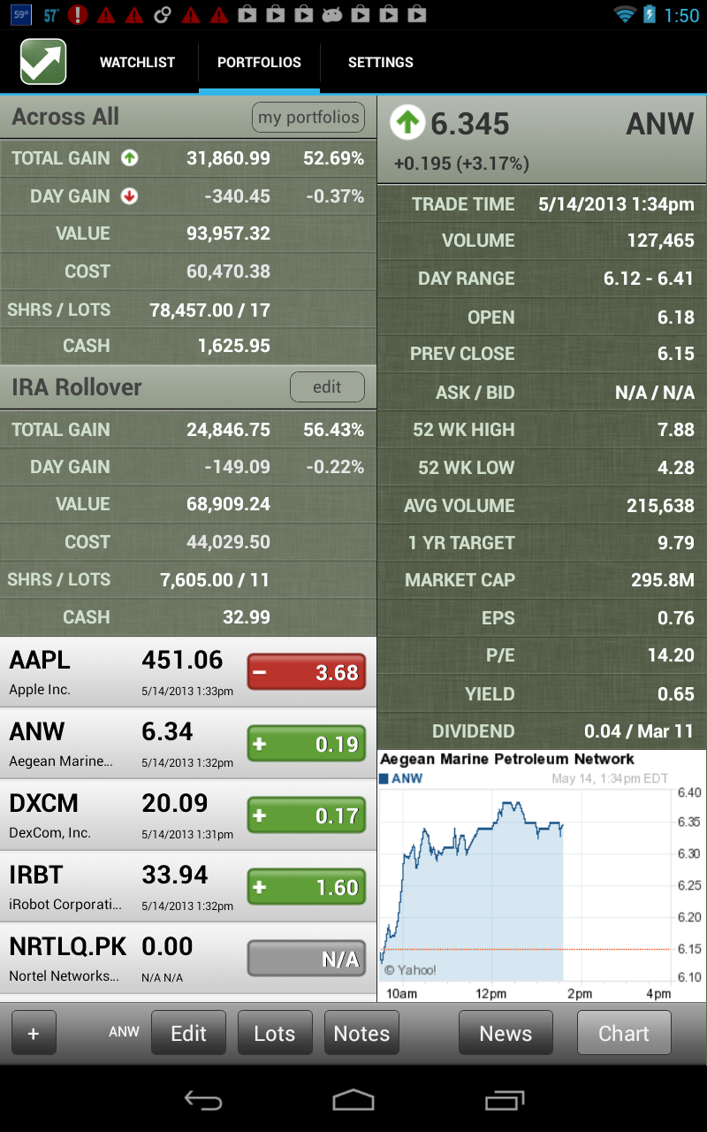Tap edit beside IRA Rollover

tap(327, 386)
